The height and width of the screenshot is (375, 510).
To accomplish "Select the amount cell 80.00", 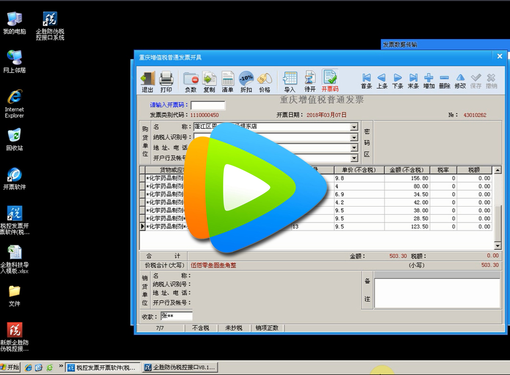I will tap(407, 187).
